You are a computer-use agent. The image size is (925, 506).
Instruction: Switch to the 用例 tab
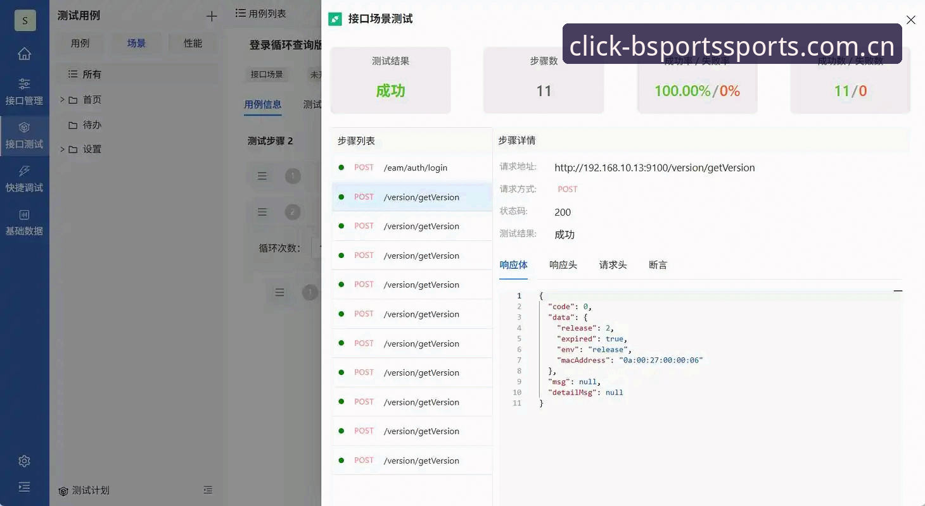coord(80,44)
